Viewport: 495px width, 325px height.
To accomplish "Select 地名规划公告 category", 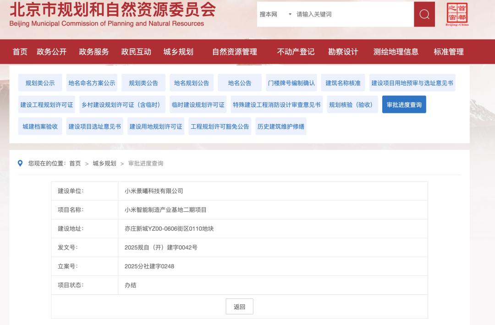I will pyautogui.click(x=192, y=83).
